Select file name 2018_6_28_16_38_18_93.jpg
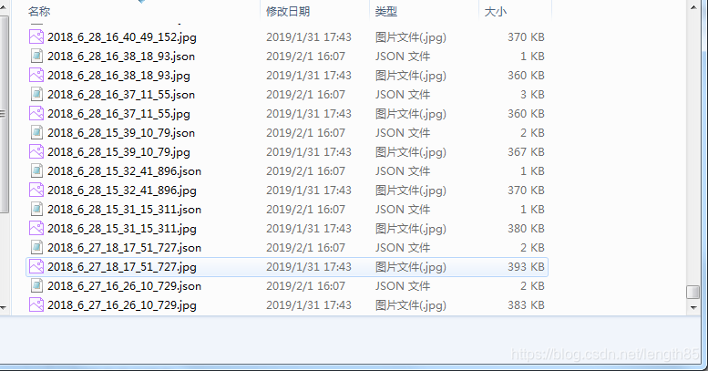This screenshot has height=371, width=708. (x=118, y=76)
